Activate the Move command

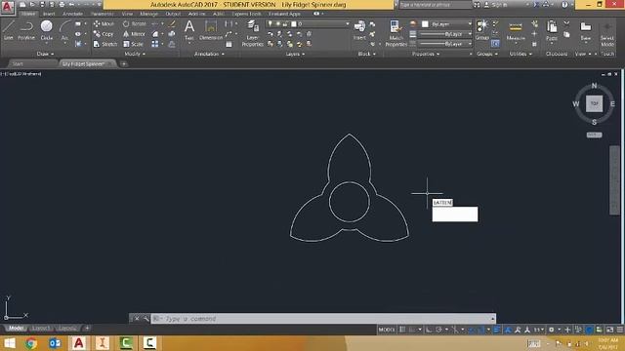pos(104,23)
